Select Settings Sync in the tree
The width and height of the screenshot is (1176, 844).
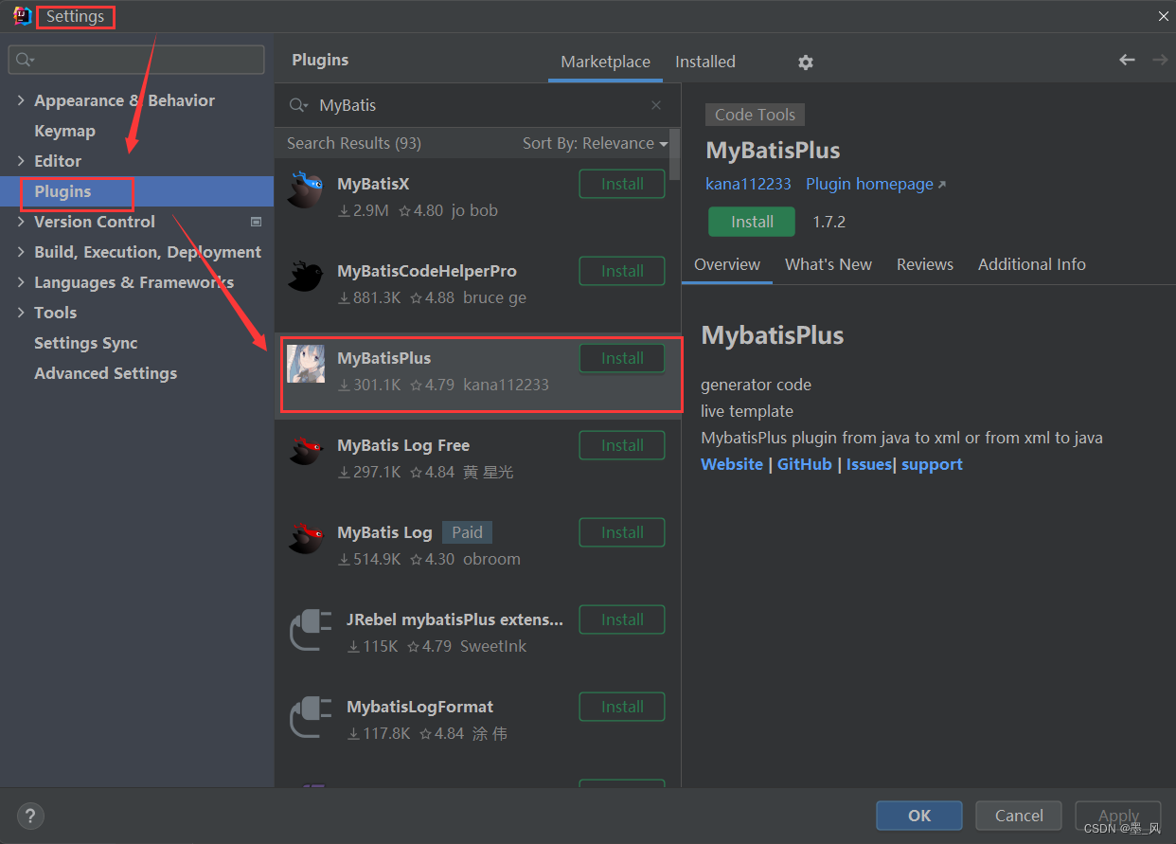pyautogui.click(x=86, y=343)
